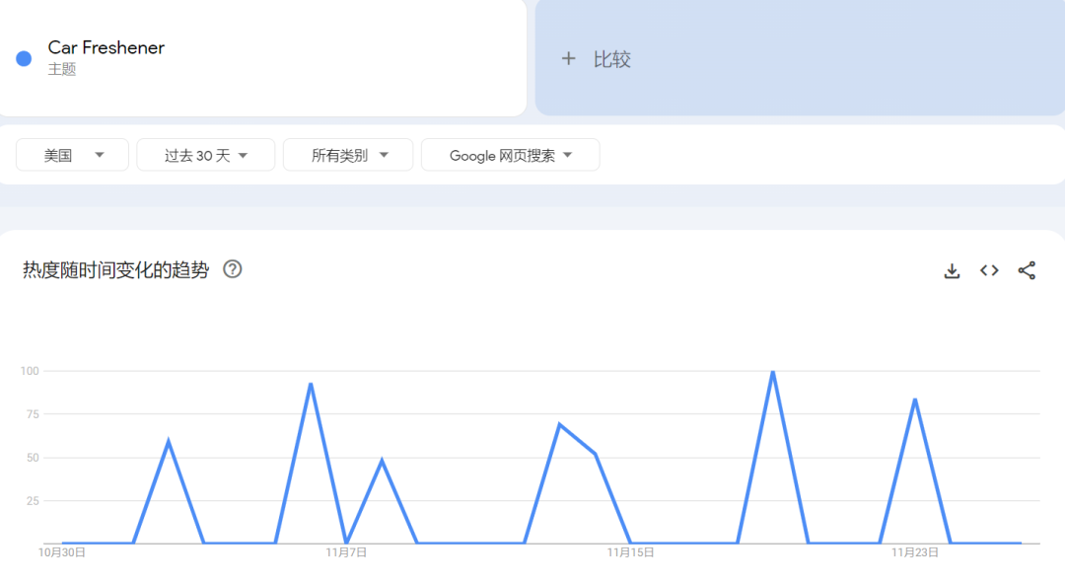
Task: Add a comparison term via 比较
Action: pos(800,58)
